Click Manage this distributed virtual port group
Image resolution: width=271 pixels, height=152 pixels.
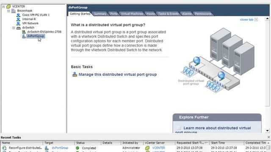pos(118,74)
